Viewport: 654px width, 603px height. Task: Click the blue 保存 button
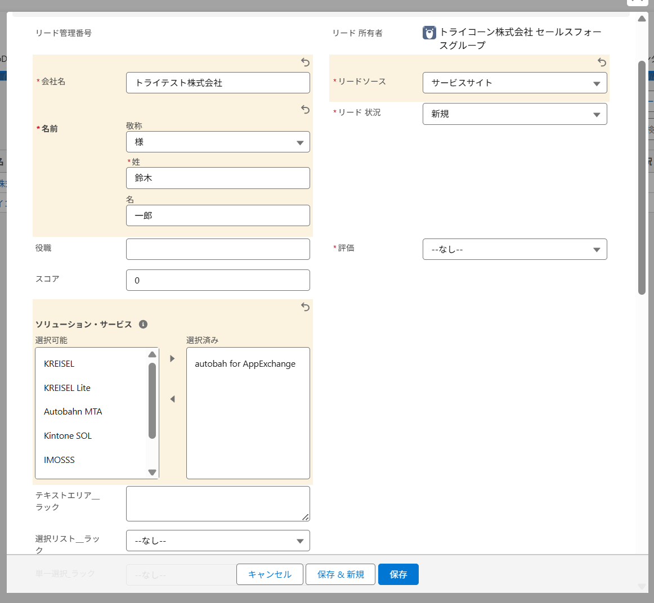398,574
